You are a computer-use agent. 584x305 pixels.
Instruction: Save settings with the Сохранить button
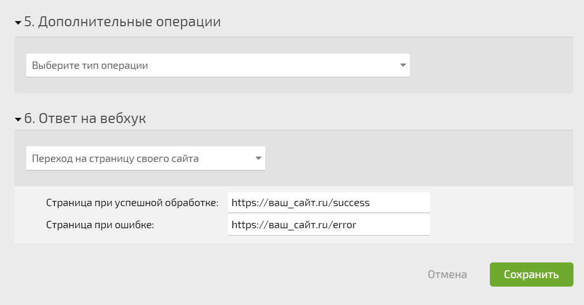tap(531, 274)
